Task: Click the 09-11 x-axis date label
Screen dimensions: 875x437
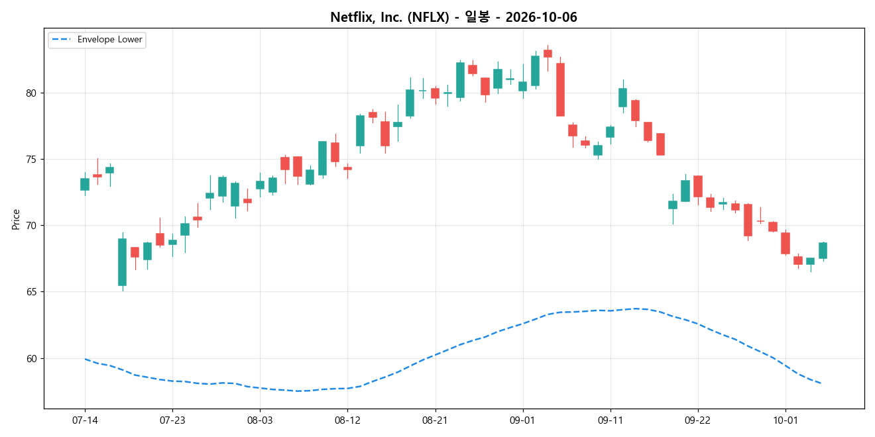Action: click(610, 420)
